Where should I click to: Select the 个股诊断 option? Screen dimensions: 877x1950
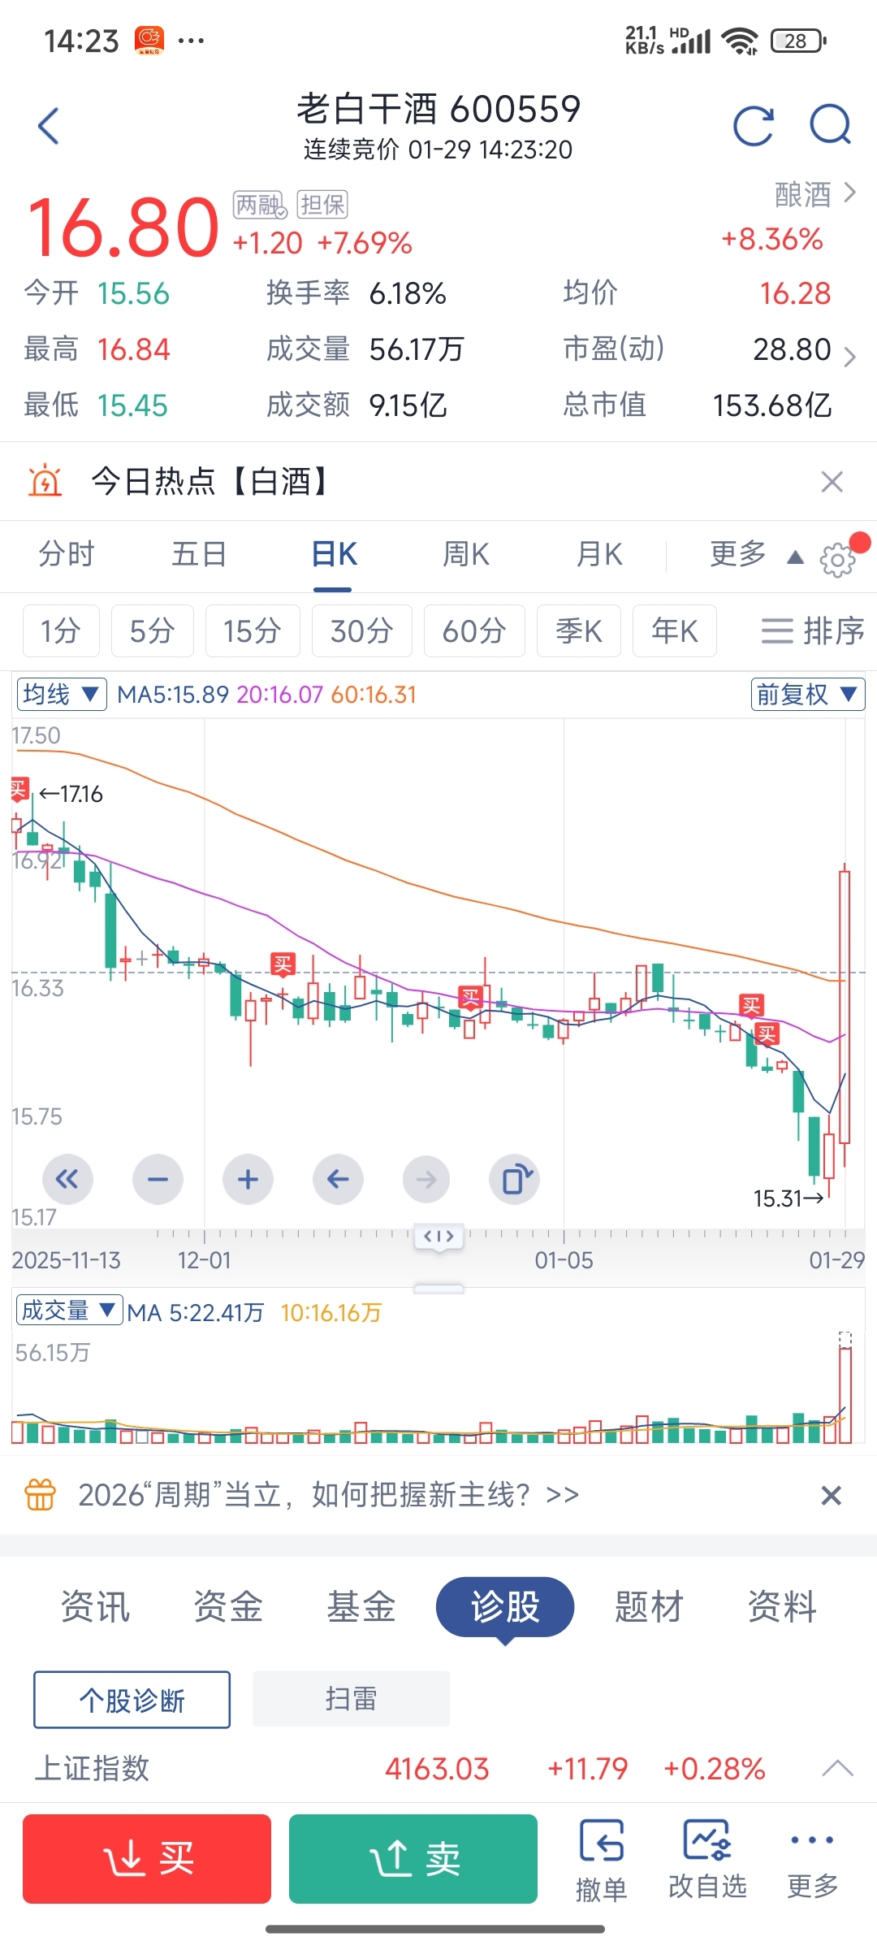pos(132,1700)
